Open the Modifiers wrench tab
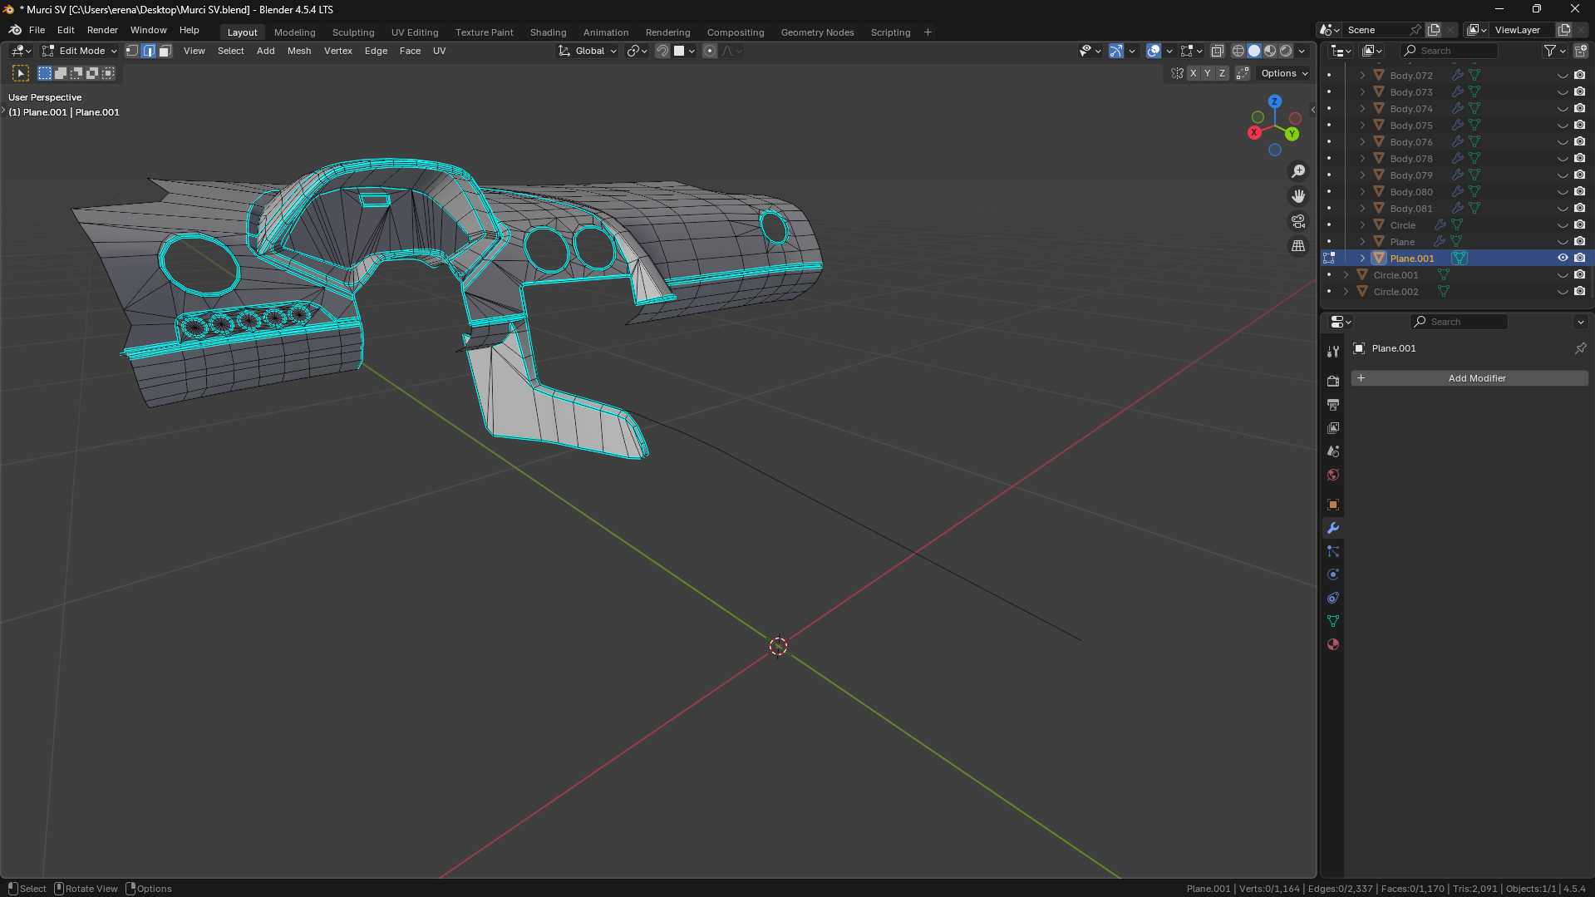The height and width of the screenshot is (897, 1595). tap(1333, 528)
